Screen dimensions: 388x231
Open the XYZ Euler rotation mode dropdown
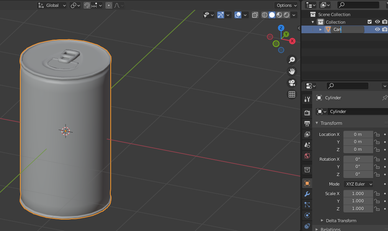coord(358,184)
